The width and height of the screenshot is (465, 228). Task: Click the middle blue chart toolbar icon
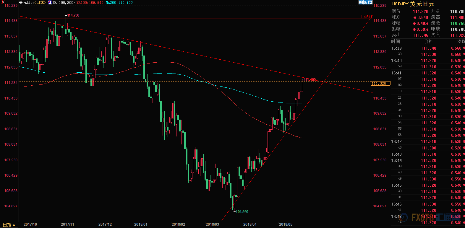click(366, 2)
